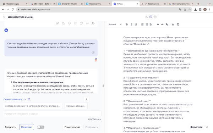This screenshot has width=213, height=133.
Task: Clear formatting with Tx icon
Action: point(178,24)
